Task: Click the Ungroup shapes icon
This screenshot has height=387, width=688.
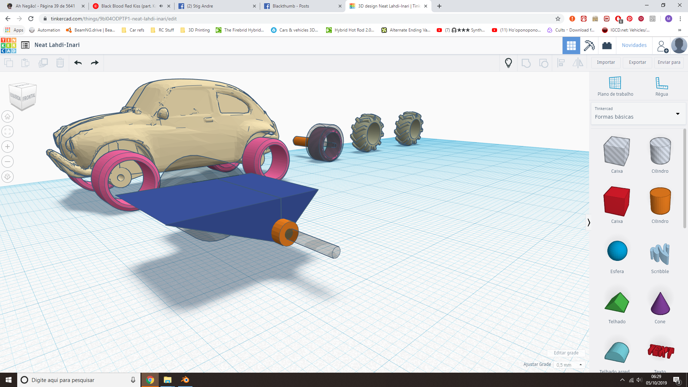Action: (x=544, y=63)
